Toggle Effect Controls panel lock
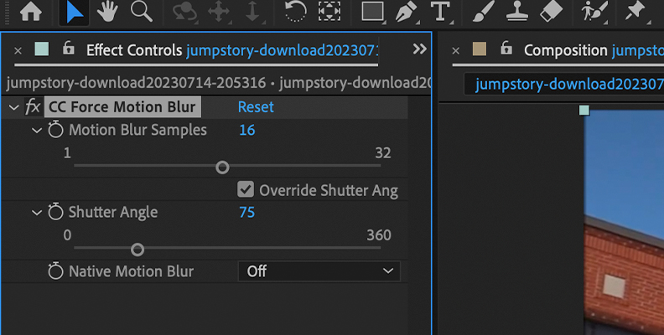Screen dimensions: 664x335 [x=68, y=49]
